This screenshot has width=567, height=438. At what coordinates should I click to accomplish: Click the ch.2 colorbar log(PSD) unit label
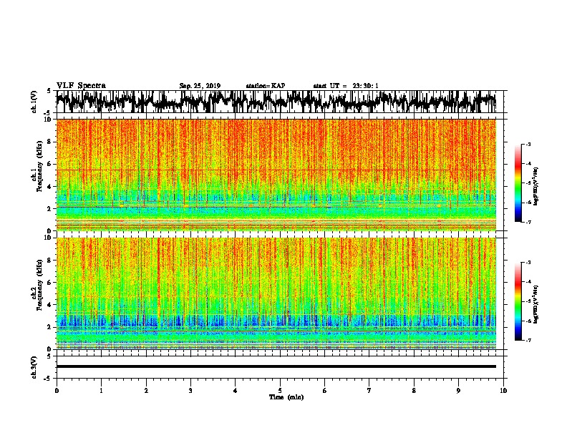pyautogui.click(x=535, y=304)
